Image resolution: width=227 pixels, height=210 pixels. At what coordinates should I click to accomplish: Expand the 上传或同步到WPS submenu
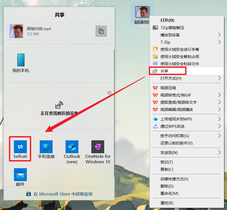click(x=187, y=119)
